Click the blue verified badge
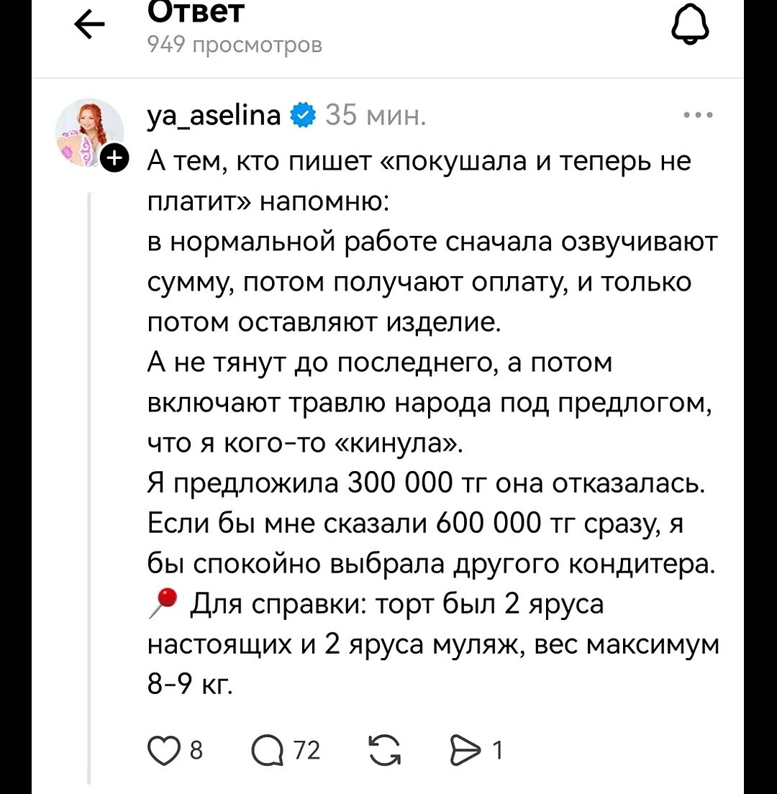Viewport: 777px width, 794px height. pos(301,115)
